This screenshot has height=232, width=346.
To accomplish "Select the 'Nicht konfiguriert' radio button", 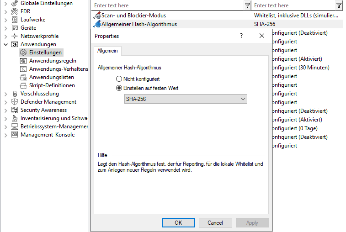I will (x=119, y=79).
